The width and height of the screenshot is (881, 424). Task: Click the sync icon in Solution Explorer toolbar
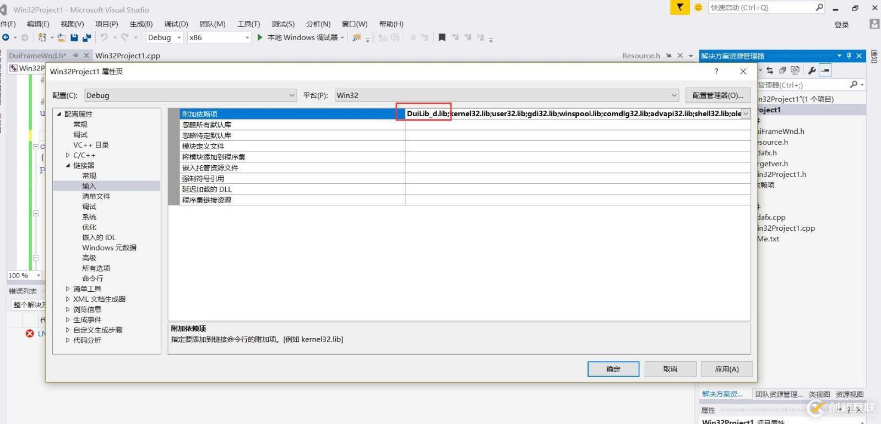(x=770, y=70)
